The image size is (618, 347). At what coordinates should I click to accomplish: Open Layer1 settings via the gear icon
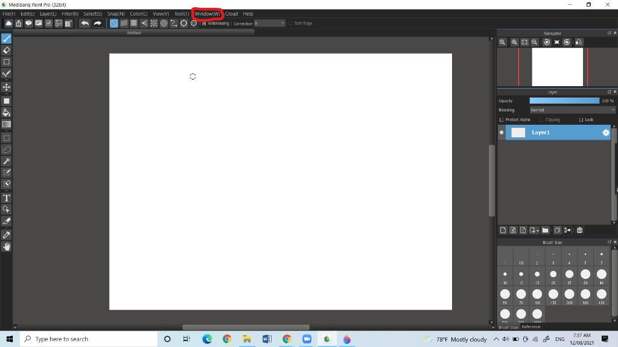tap(606, 133)
